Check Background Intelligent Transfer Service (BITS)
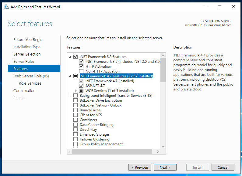The height and width of the screenshot is (176, 242). pyautogui.click(x=75, y=96)
